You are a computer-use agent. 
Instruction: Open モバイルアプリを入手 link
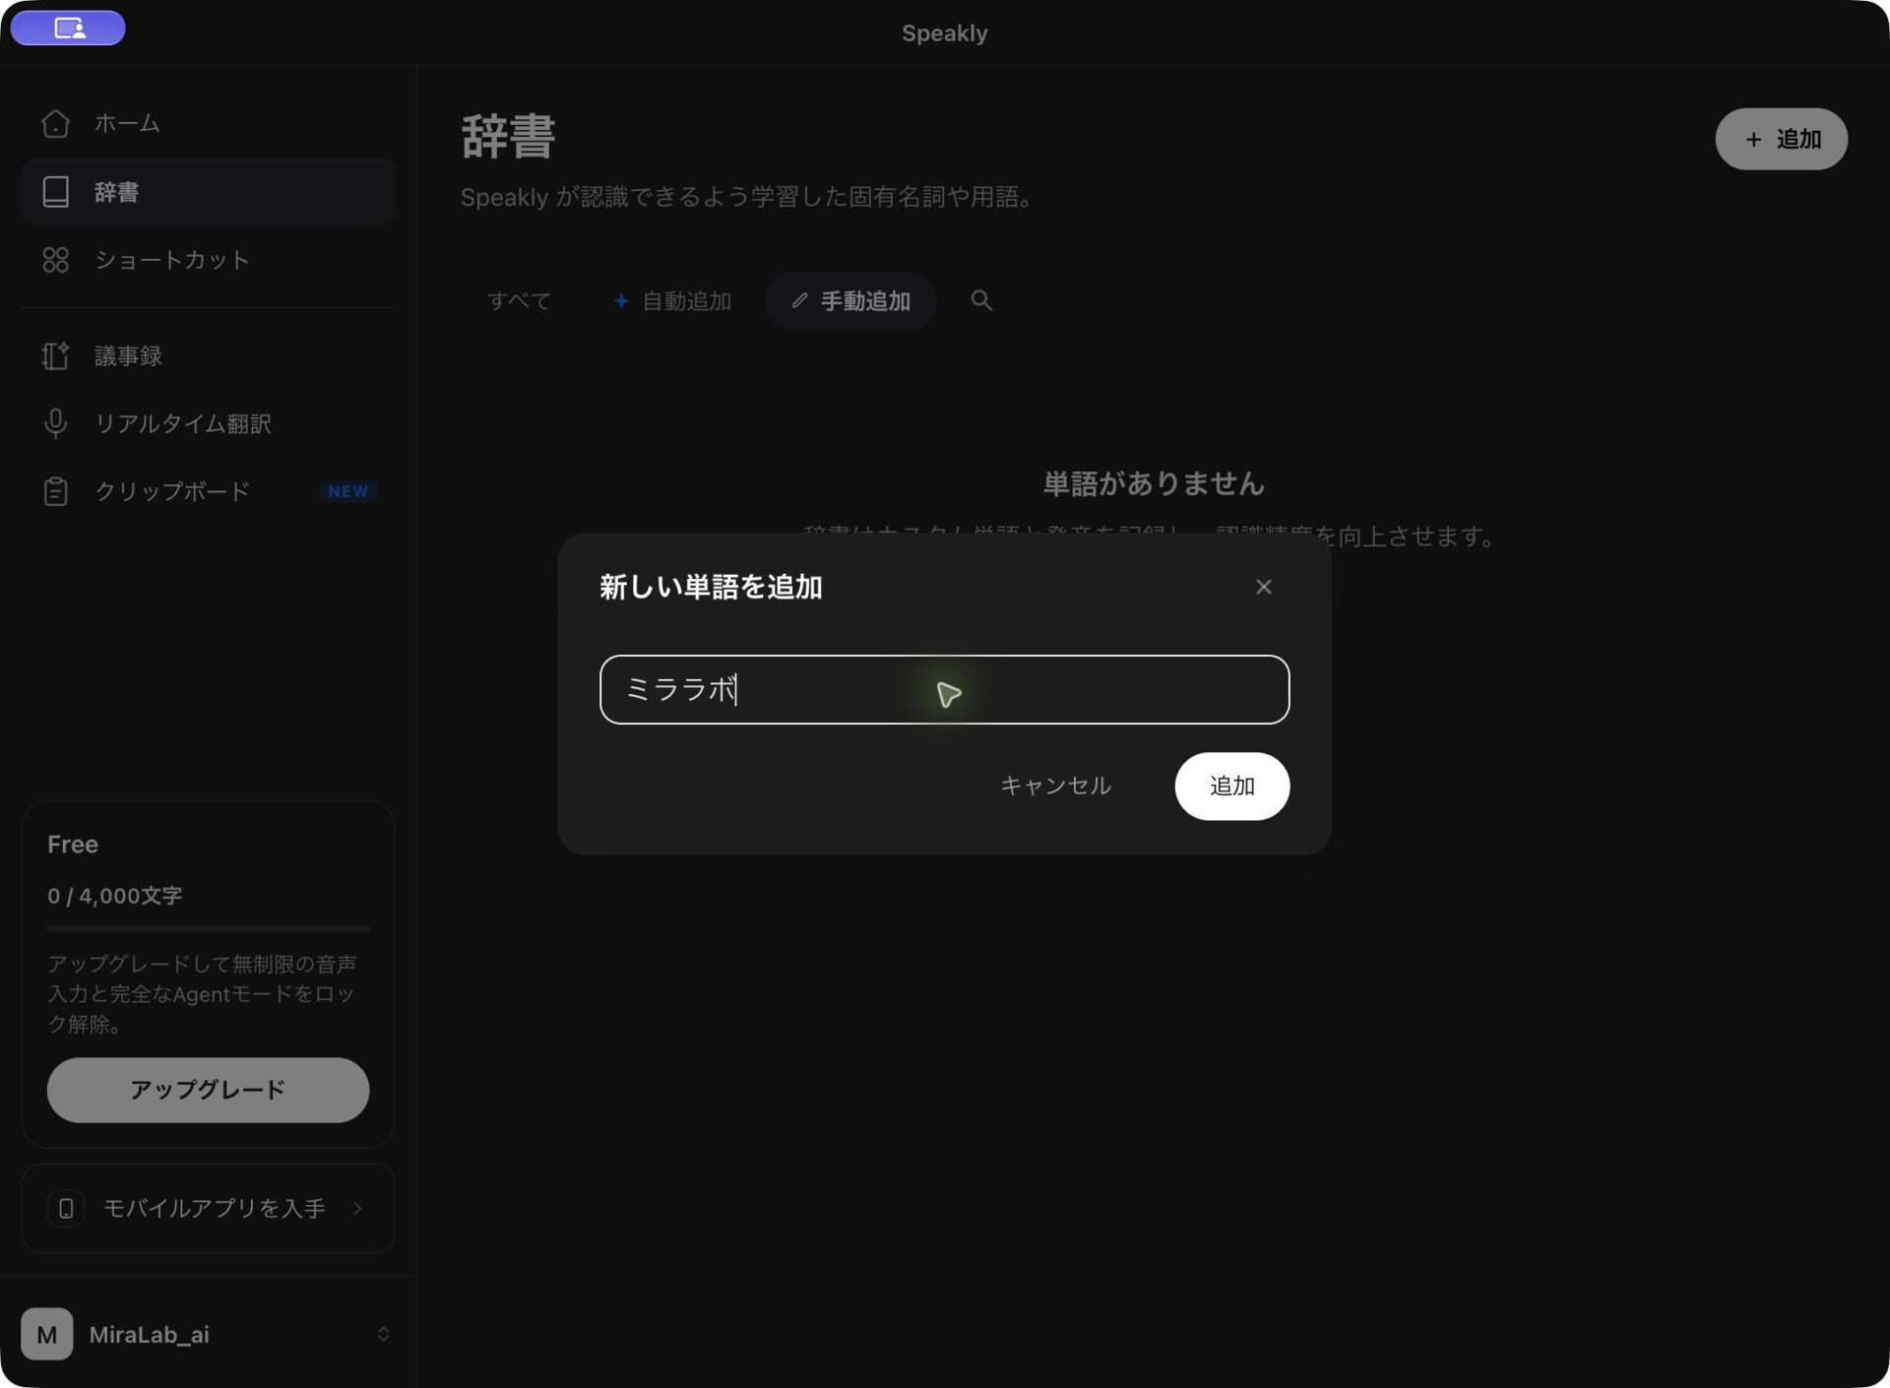coord(208,1208)
